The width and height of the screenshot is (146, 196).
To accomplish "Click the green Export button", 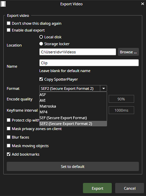I will click(97, 188).
